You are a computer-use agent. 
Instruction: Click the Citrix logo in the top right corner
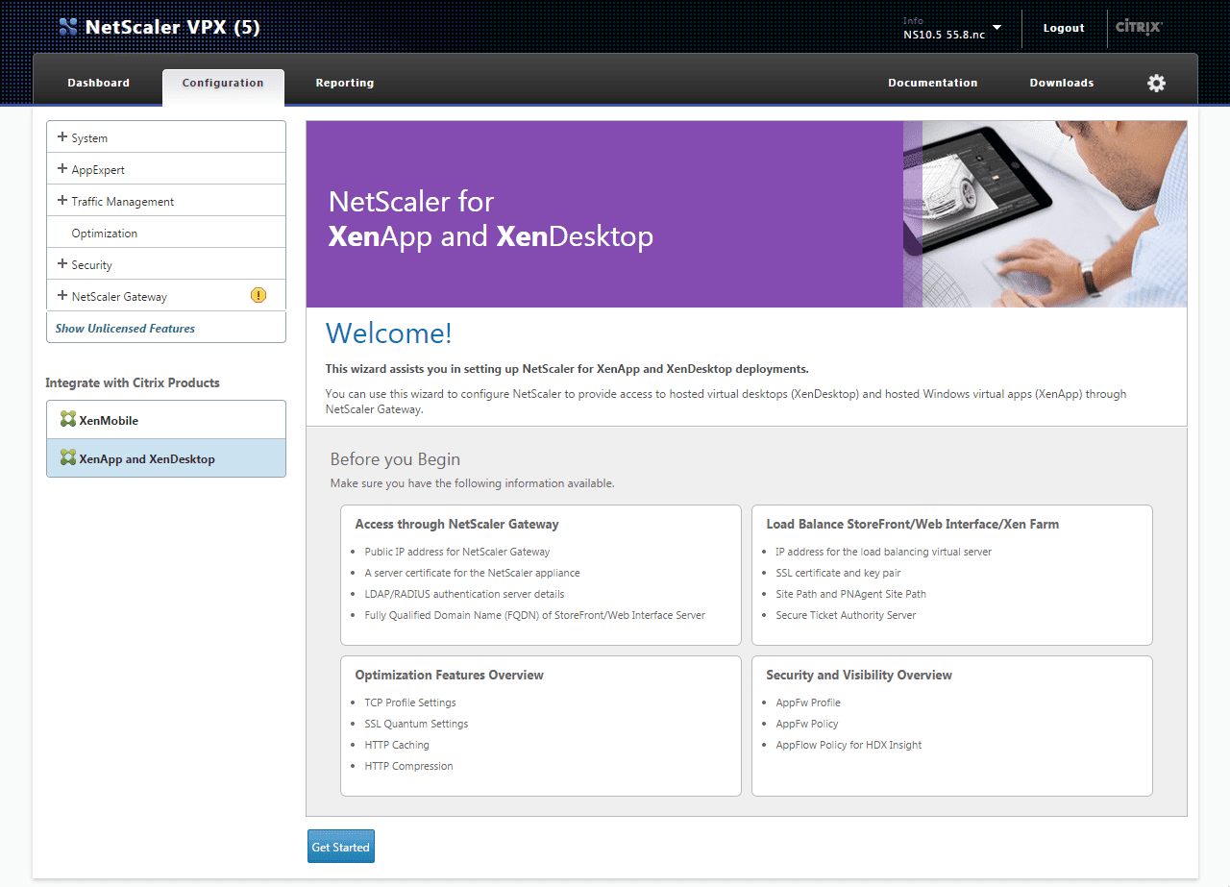[1138, 28]
